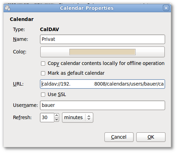Click the dropdown arrows beside minutes
Image resolution: width=177 pixels, height=153 pixels.
pyautogui.click(x=89, y=117)
